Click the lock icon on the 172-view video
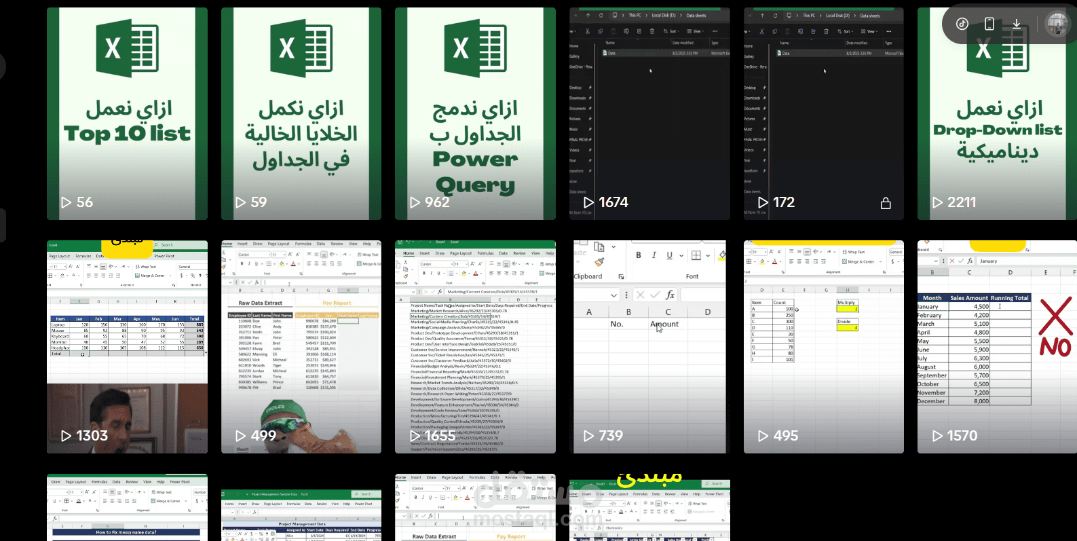This screenshot has height=541, width=1077. coord(886,203)
